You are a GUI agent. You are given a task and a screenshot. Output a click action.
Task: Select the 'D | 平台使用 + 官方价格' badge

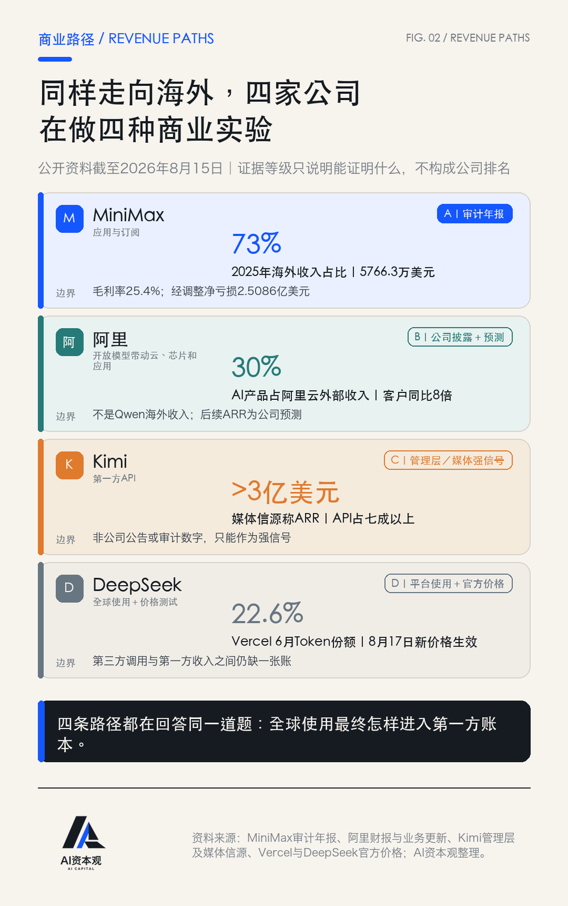coord(448,584)
